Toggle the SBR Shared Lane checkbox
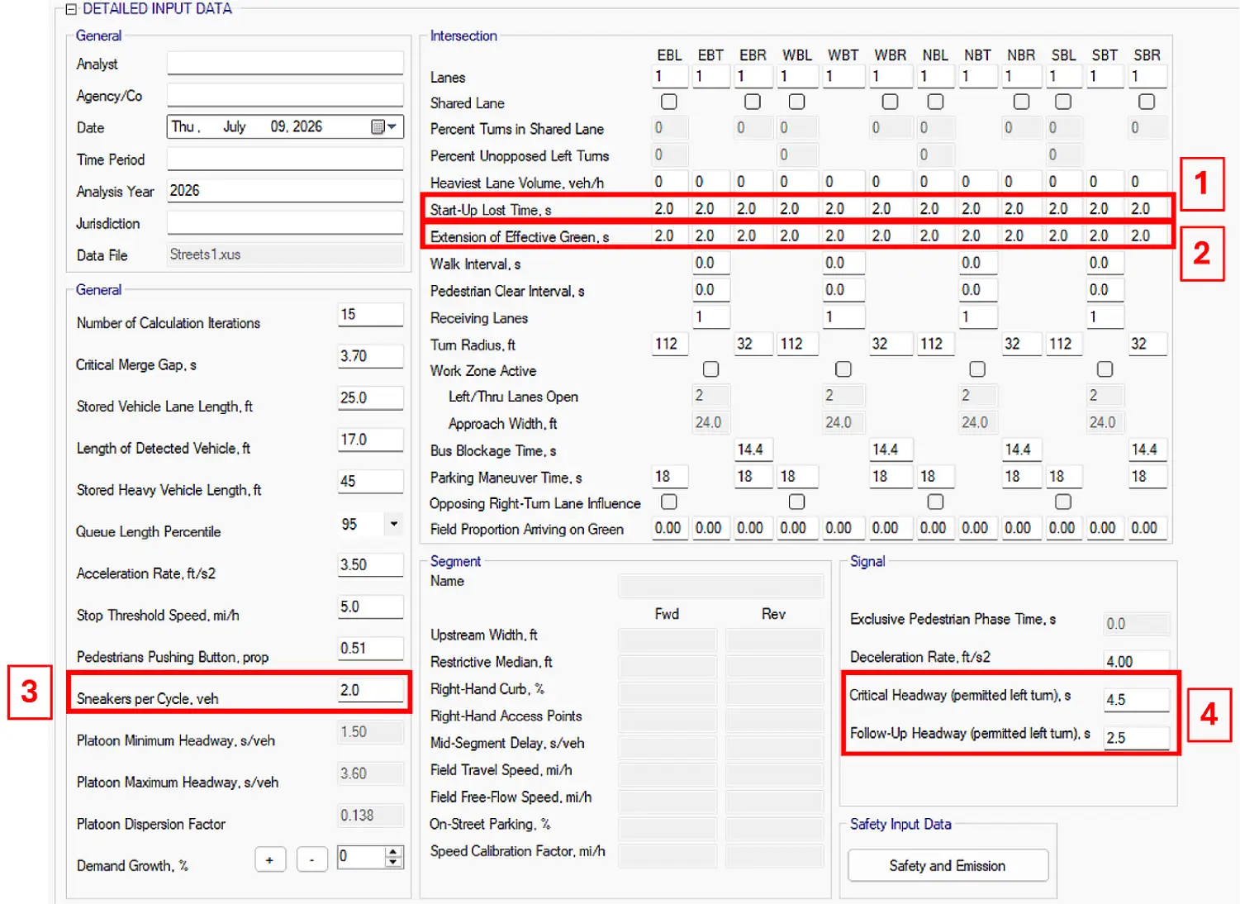1240x904 pixels. click(x=1147, y=102)
